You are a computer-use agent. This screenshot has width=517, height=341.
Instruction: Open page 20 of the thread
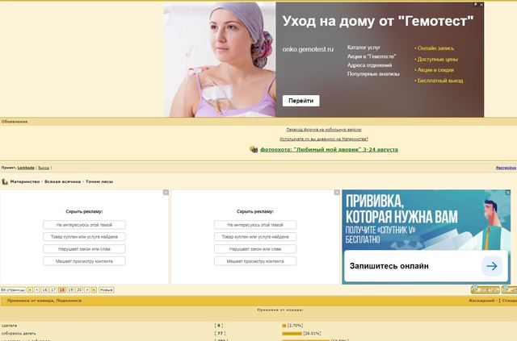coord(79,290)
